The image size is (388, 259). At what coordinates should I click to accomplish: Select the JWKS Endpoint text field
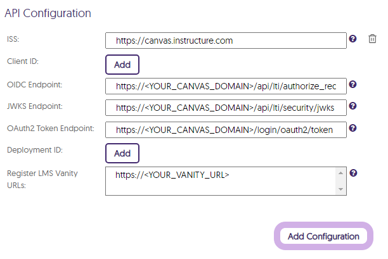[x=226, y=108]
